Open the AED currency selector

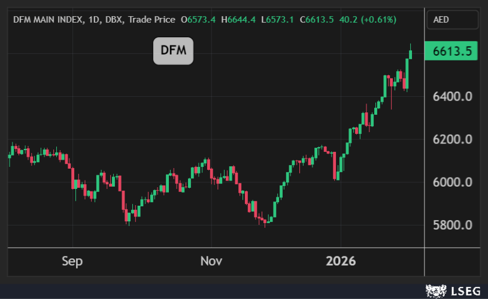452,20
